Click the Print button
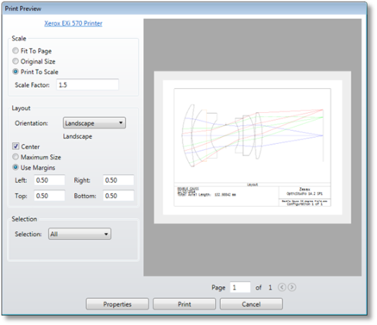The height and width of the screenshot is (325, 377). tap(185, 304)
